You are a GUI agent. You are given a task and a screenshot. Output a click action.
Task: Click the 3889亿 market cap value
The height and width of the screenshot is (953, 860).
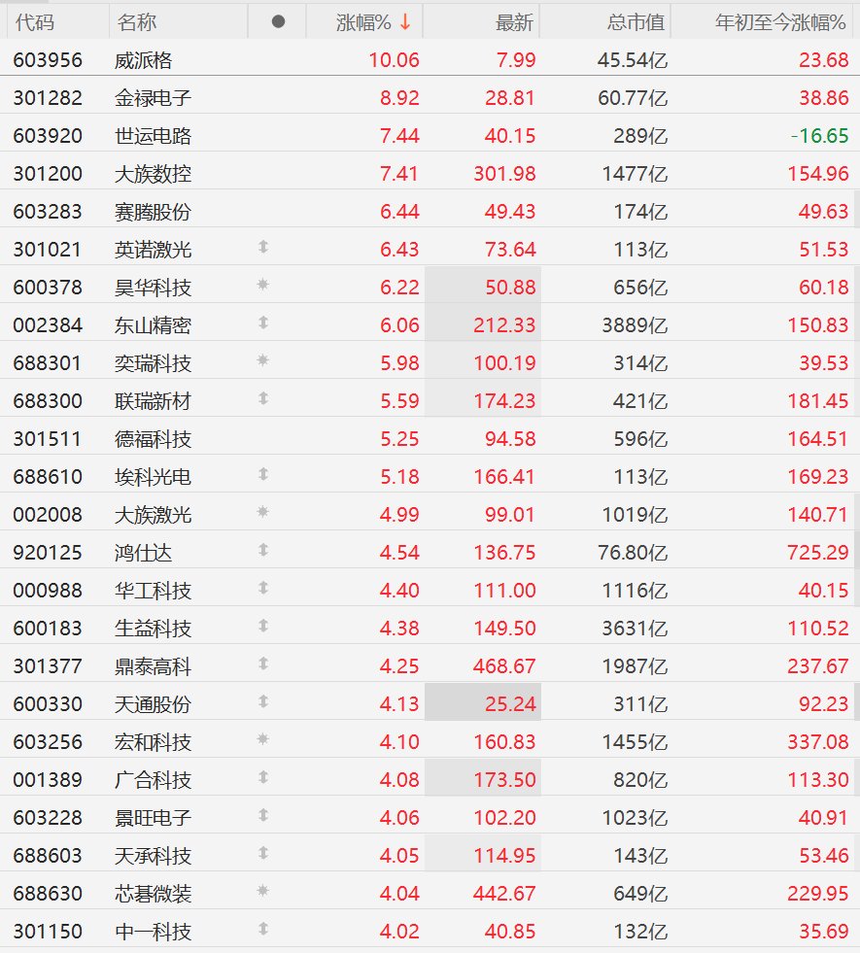636,325
